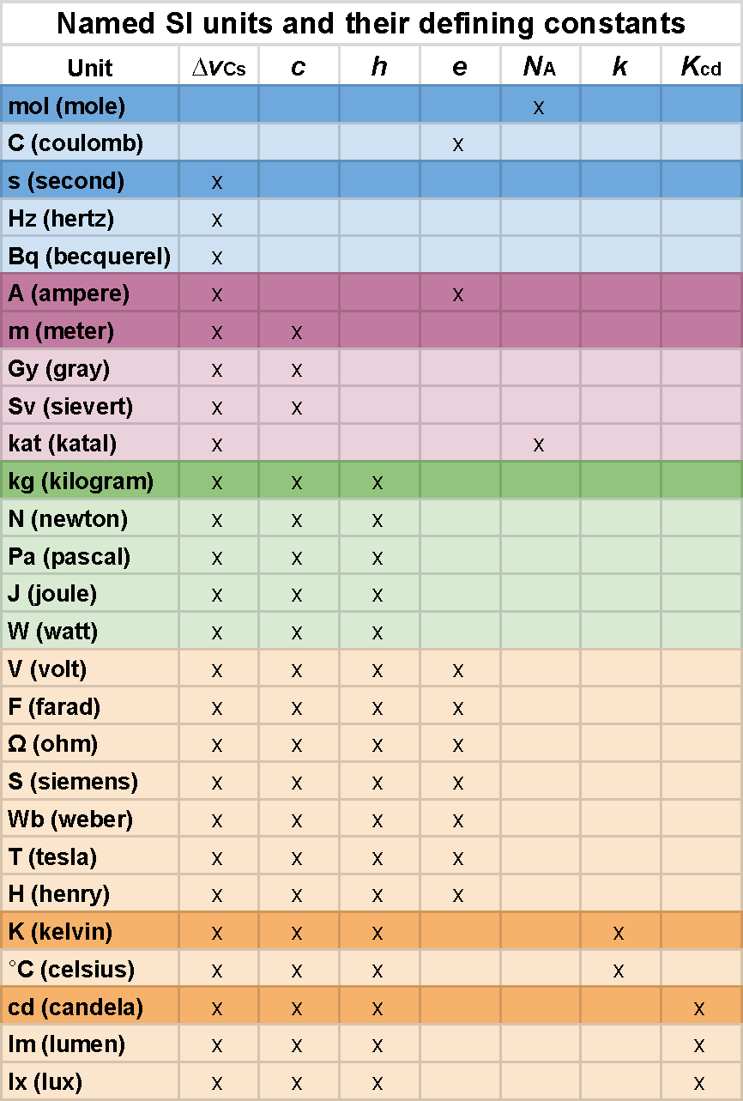
Task: Select the C (coulomb) row label
Action: click(x=76, y=143)
